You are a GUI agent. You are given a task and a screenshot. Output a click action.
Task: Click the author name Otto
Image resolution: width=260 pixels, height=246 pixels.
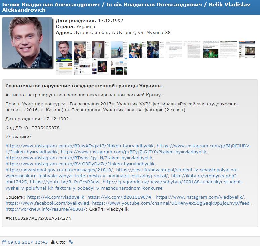(x=61, y=242)
